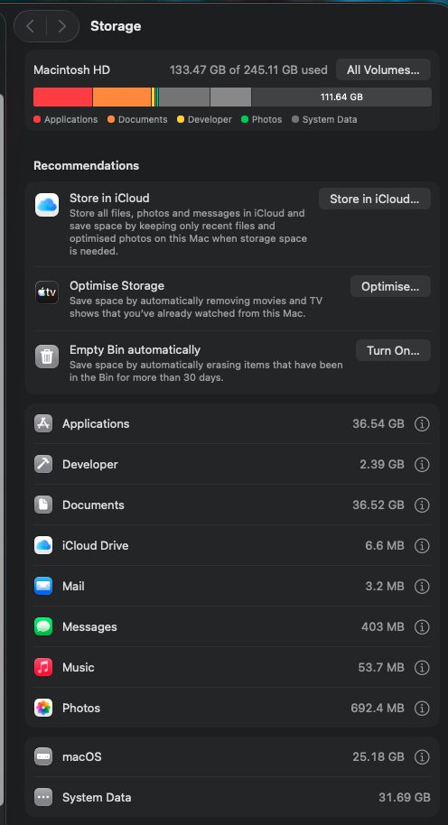
Task: Click the 25.18 GB macOS size
Action: 378,756
